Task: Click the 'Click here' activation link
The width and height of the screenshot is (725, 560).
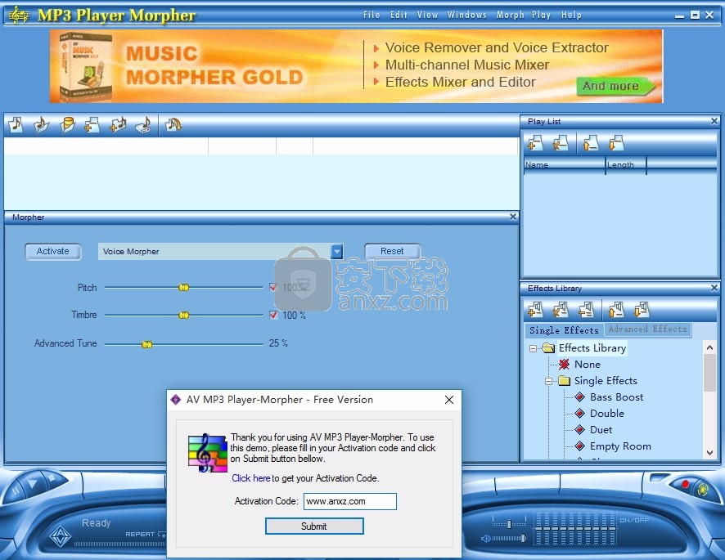Action: [250, 478]
